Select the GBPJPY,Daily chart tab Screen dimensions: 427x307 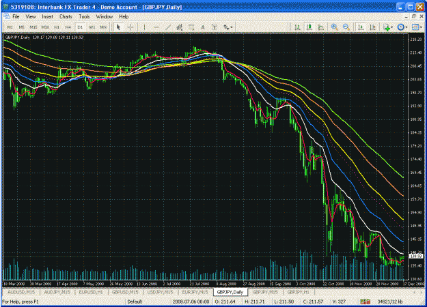click(x=230, y=292)
